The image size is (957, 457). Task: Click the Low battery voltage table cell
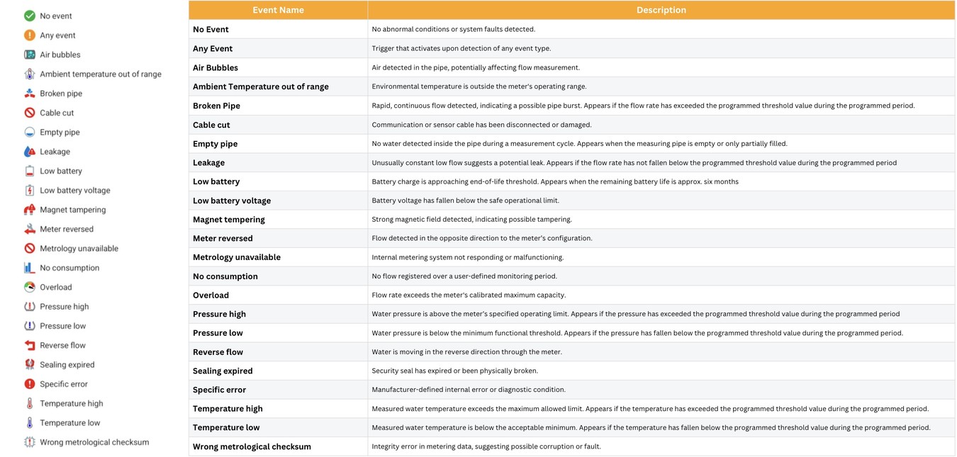click(232, 201)
